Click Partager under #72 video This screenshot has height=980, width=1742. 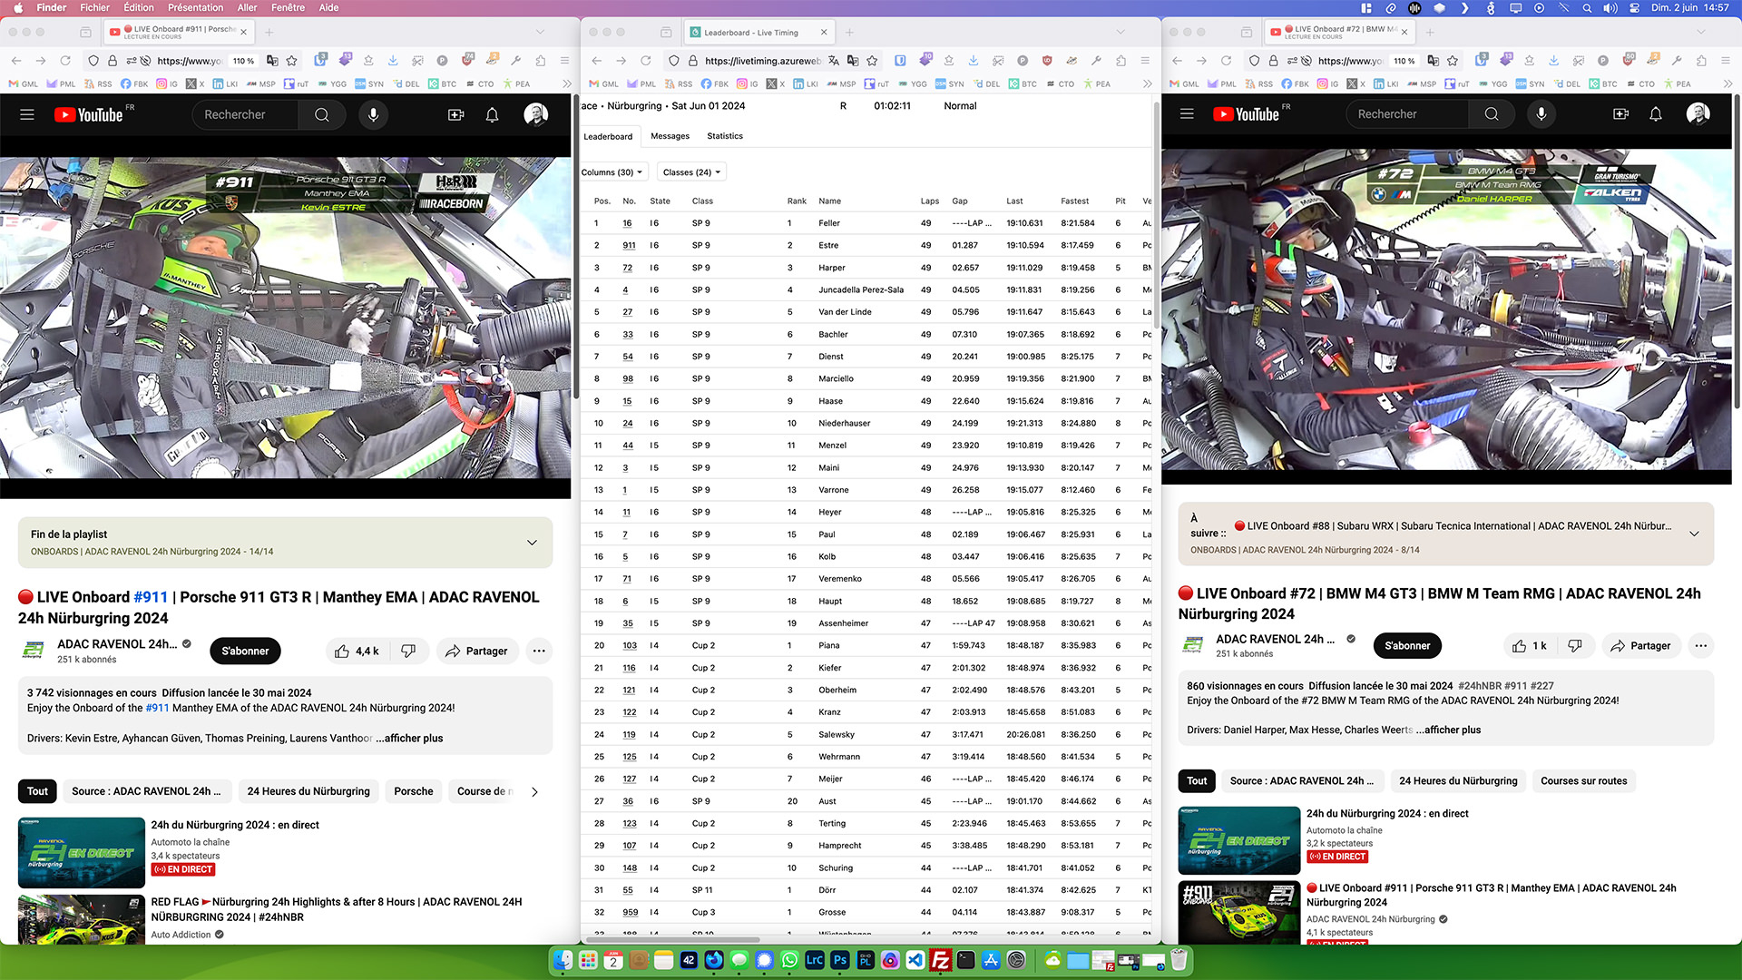point(1640,646)
